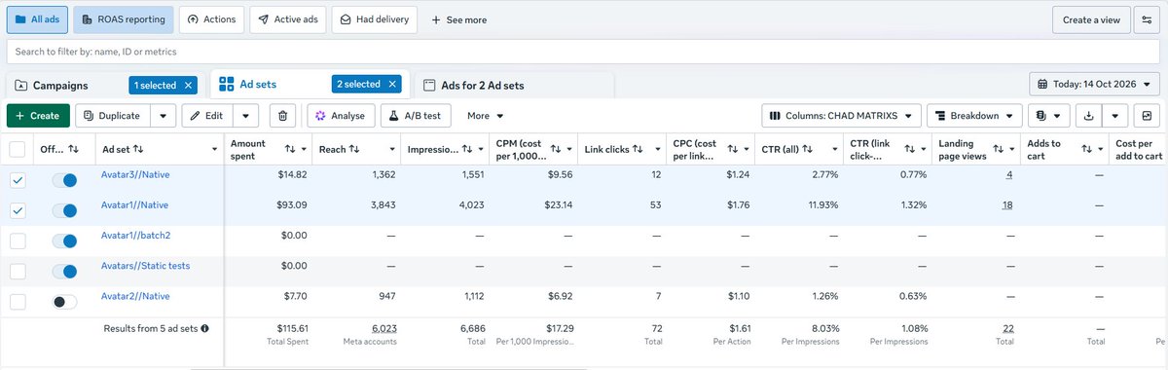
Task: Open the export options dropdown arrow
Action: pyautogui.click(x=1115, y=116)
